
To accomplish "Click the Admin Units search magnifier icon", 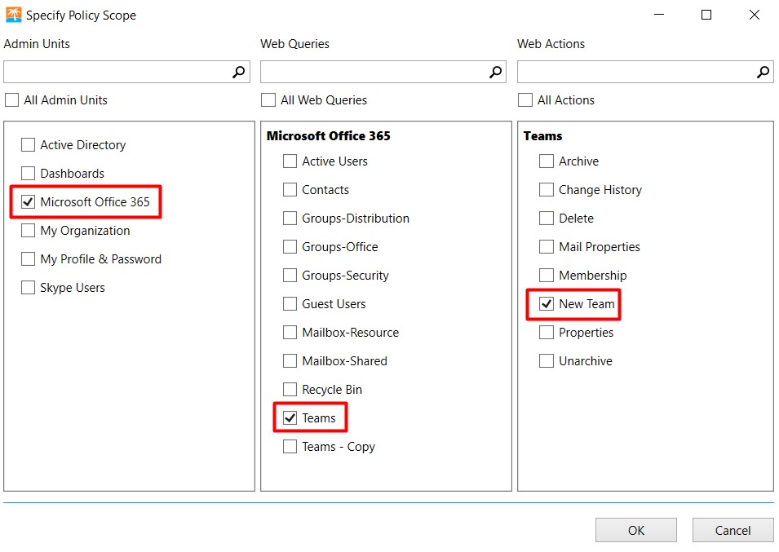I will tap(239, 72).
